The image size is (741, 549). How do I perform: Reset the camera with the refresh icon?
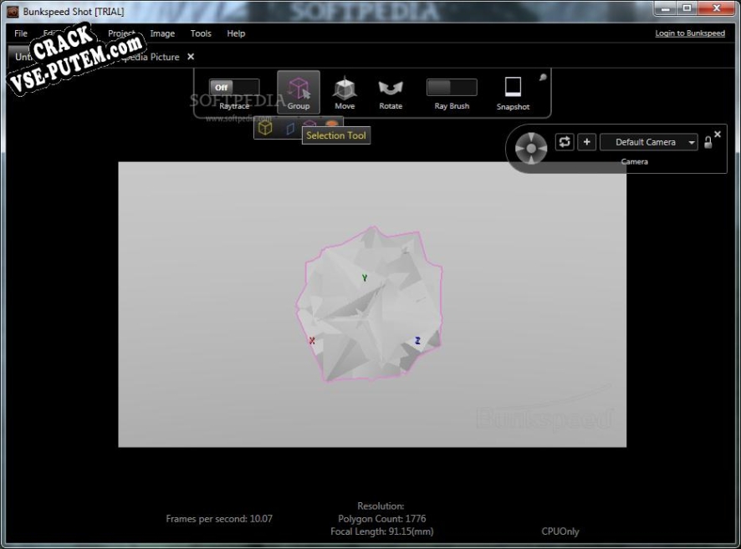point(565,142)
